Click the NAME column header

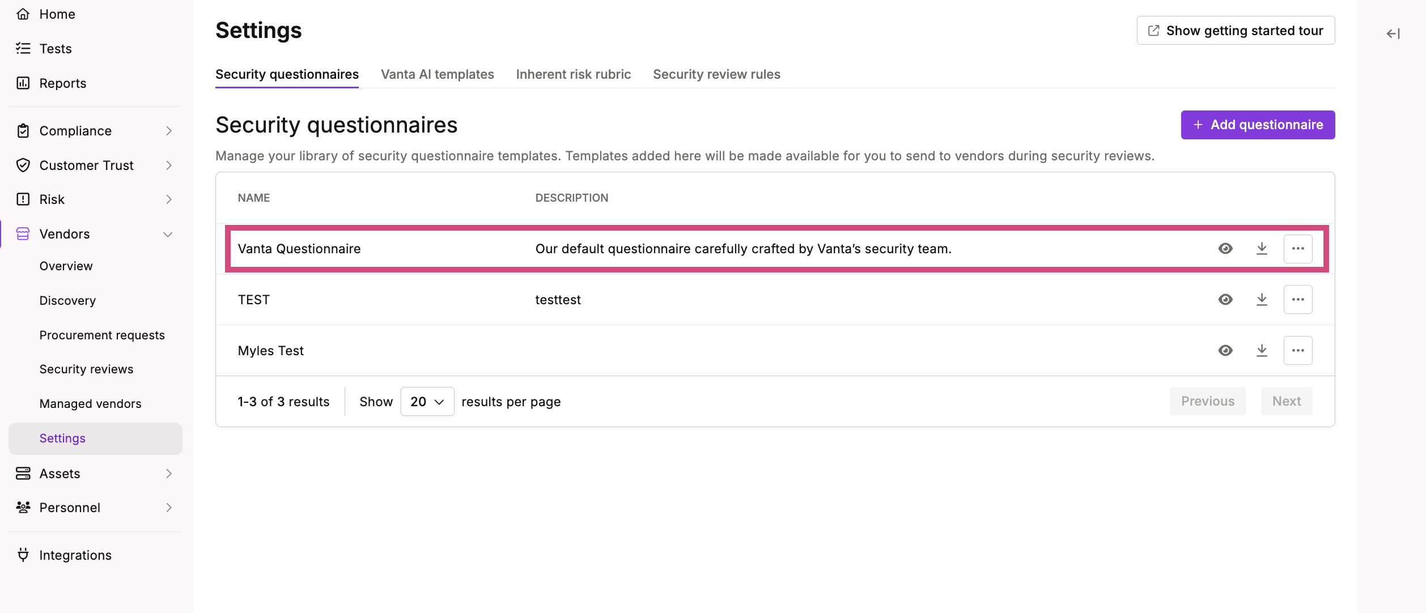click(254, 198)
